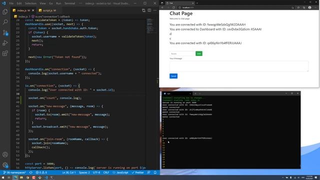Go back in the browser
Screen dimensions: 320x180
tap(162, 7)
